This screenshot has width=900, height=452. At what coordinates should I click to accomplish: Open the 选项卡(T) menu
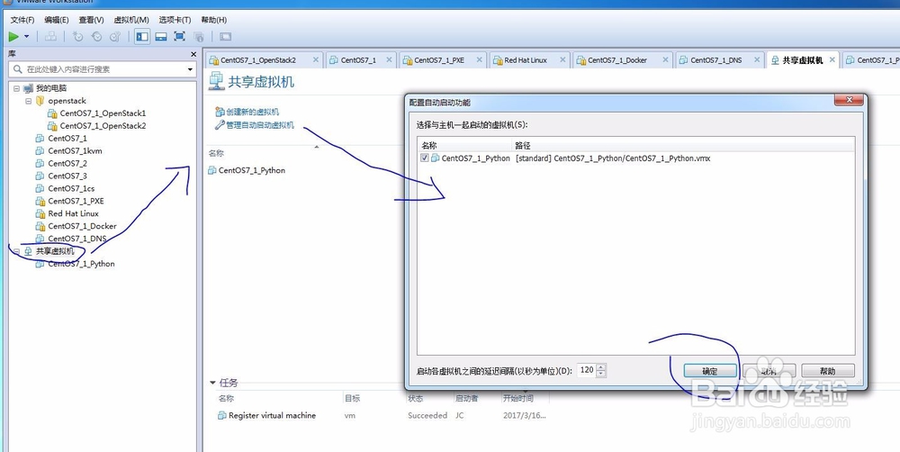click(x=175, y=20)
